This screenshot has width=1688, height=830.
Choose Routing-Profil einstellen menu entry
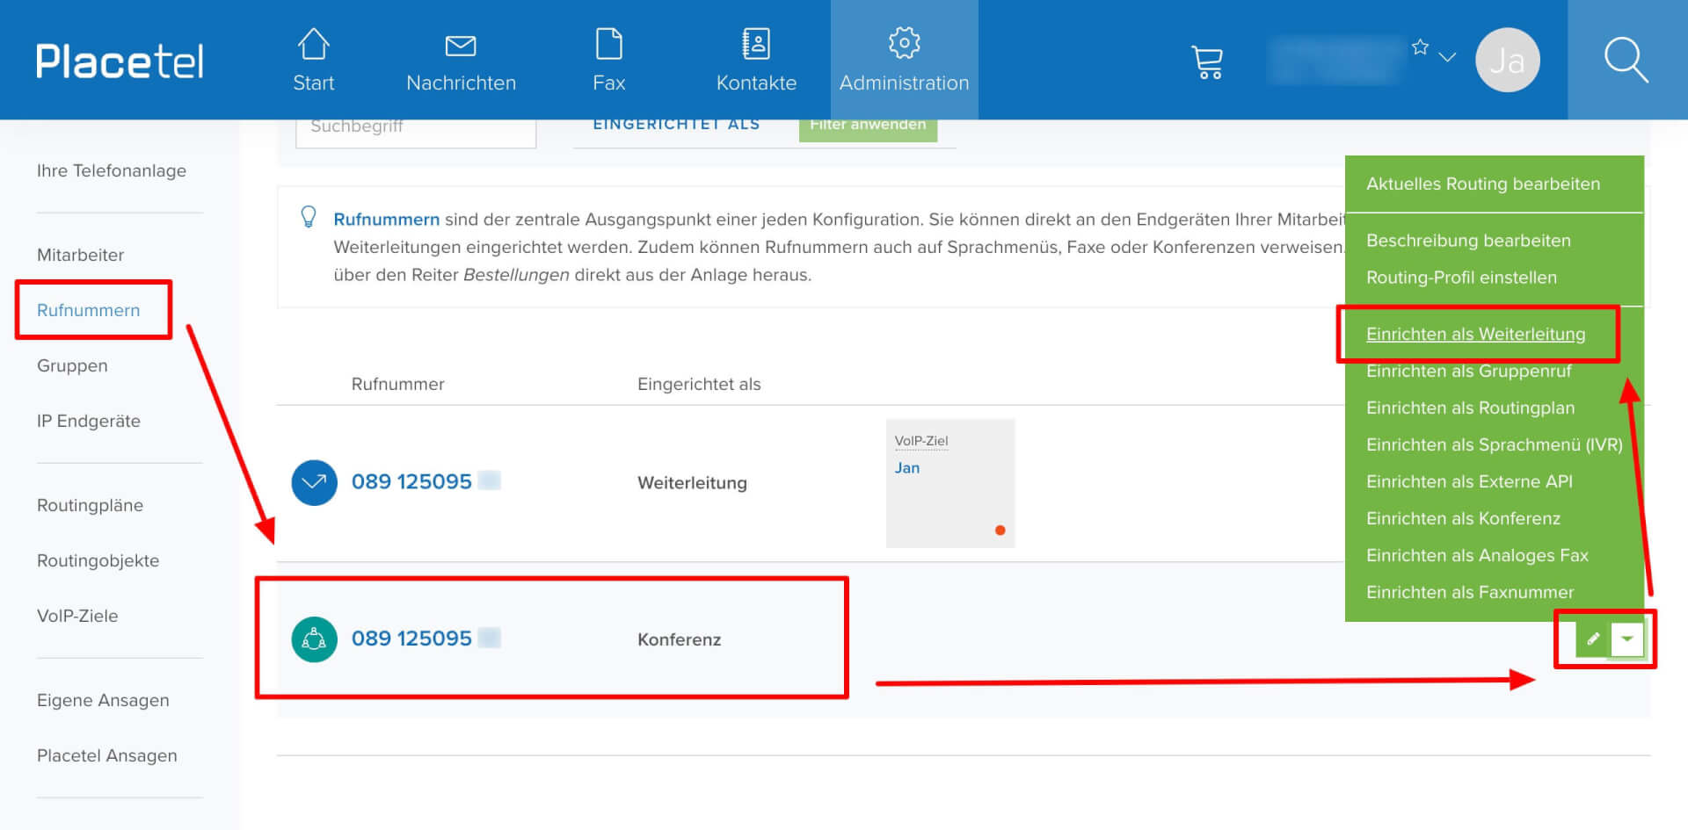click(x=1461, y=278)
